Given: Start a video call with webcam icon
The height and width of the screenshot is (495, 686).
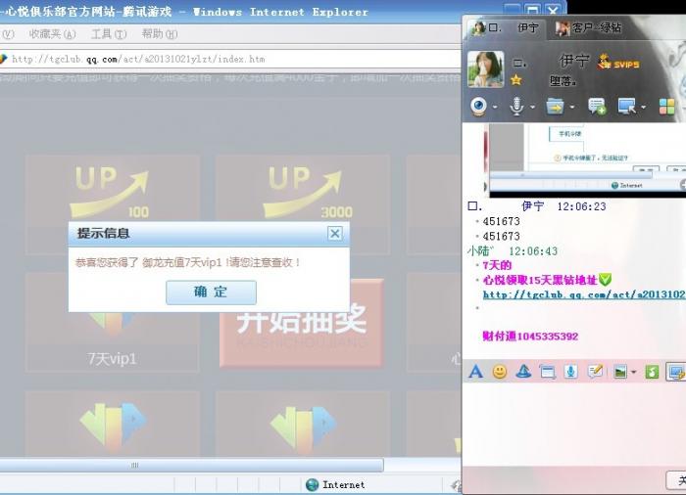Looking at the screenshot, I should point(478,107).
